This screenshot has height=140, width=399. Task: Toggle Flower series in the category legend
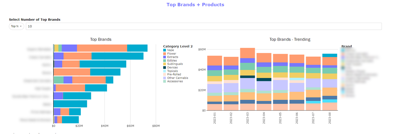171,54
